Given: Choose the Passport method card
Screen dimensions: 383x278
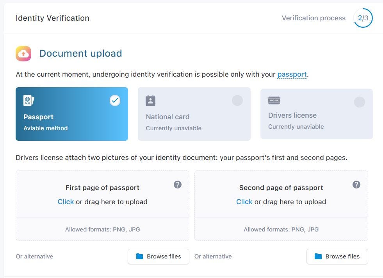Looking at the screenshot, I should coord(72,114).
